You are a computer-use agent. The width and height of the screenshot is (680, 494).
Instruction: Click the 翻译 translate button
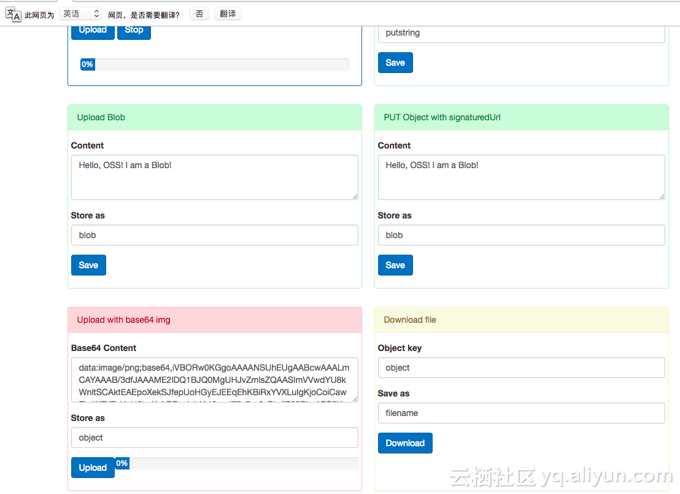pos(228,14)
